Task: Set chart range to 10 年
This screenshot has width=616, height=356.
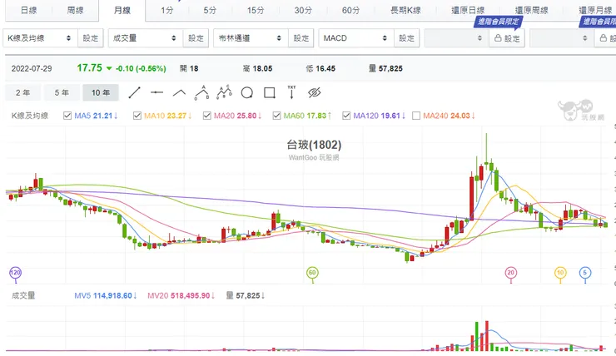Action: [x=101, y=92]
